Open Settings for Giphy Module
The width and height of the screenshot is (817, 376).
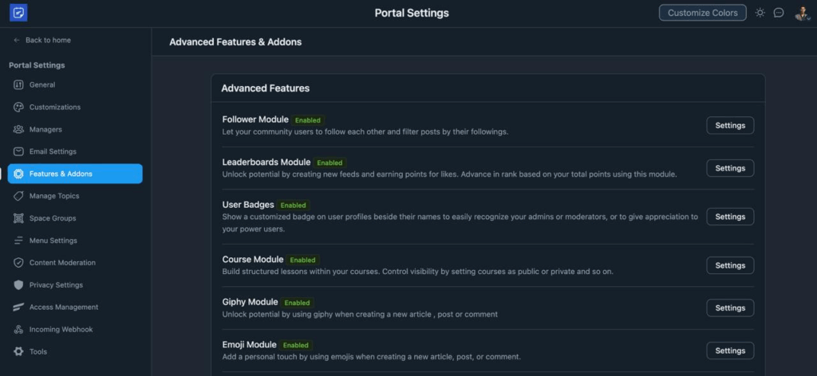point(730,307)
